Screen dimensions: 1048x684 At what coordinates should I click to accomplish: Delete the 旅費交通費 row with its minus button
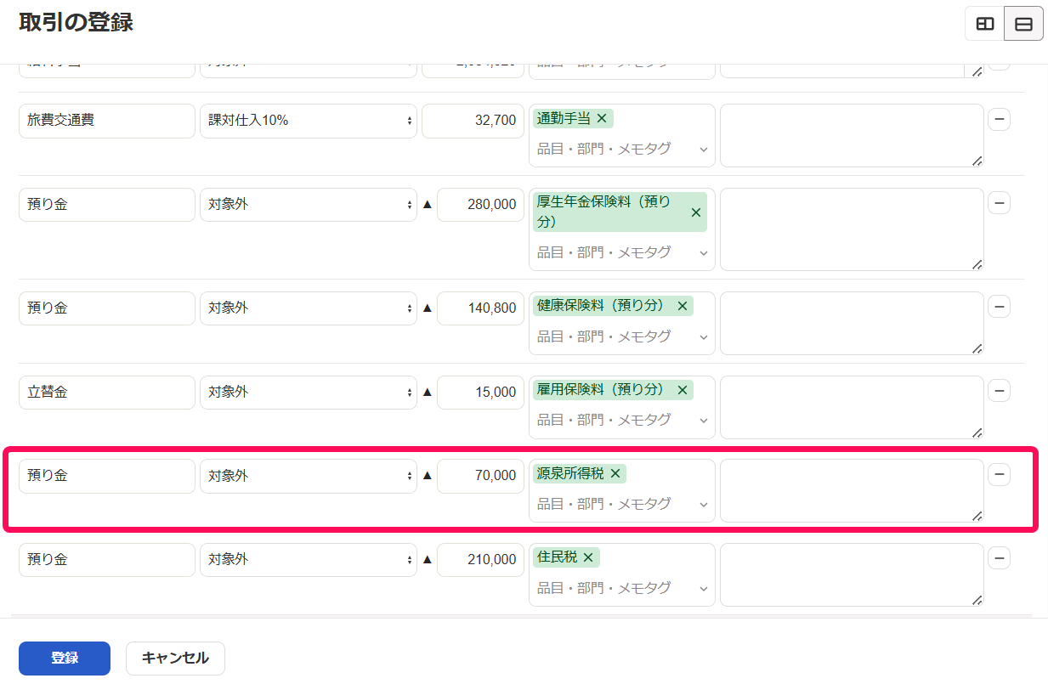click(x=1000, y=120)
